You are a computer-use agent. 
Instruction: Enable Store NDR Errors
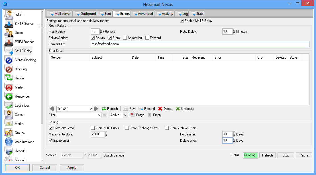click(93, 128)
